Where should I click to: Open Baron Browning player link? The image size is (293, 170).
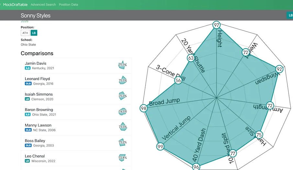[x=39, y=110]
